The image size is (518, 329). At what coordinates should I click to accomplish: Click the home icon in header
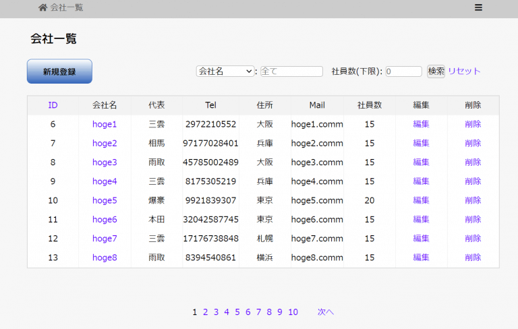coord(42,7)
